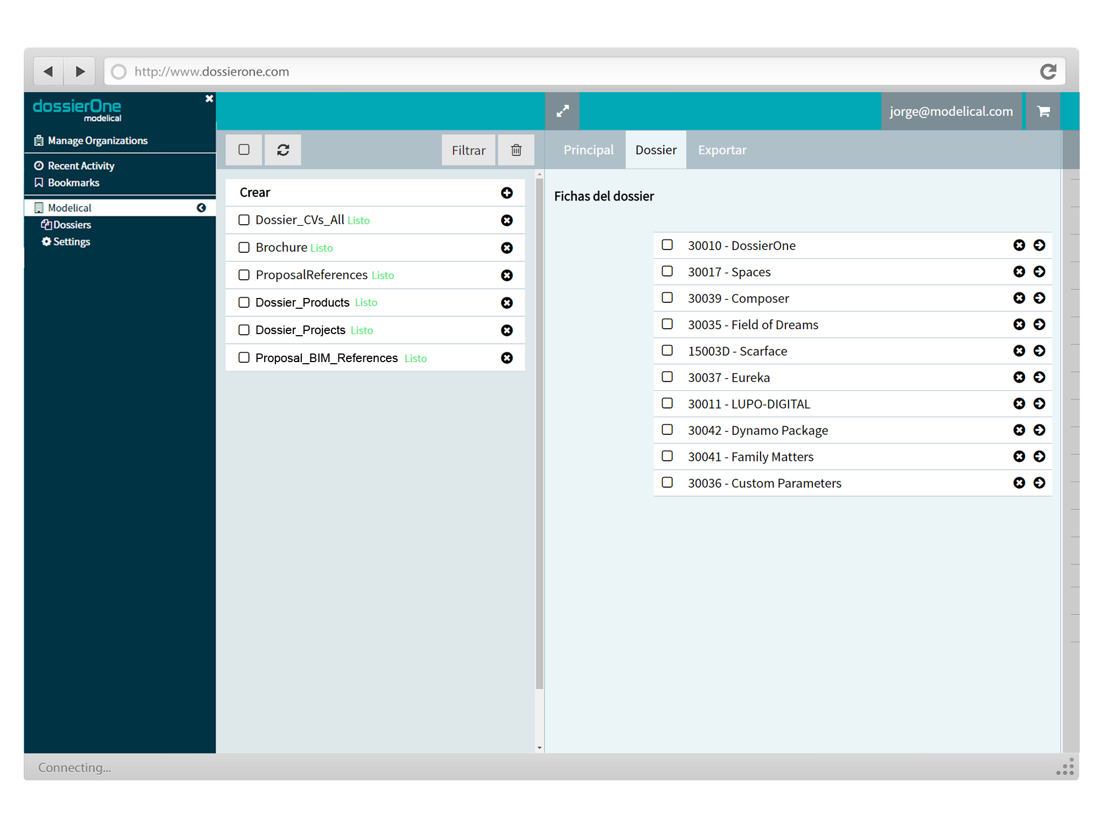Remove 30017 - Spaces with X icon
This screenshot has height=825, width=1104.
[1019, 272]
